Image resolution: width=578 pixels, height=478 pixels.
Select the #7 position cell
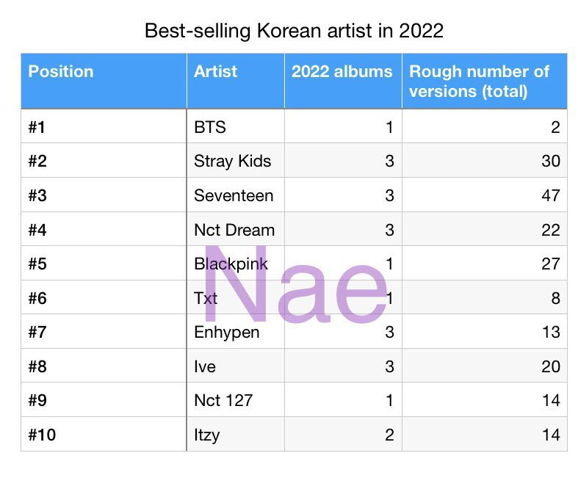[x=104, y=332]
